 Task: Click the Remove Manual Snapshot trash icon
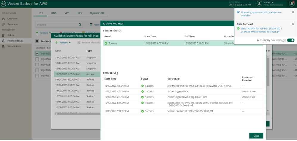(79, 42)
